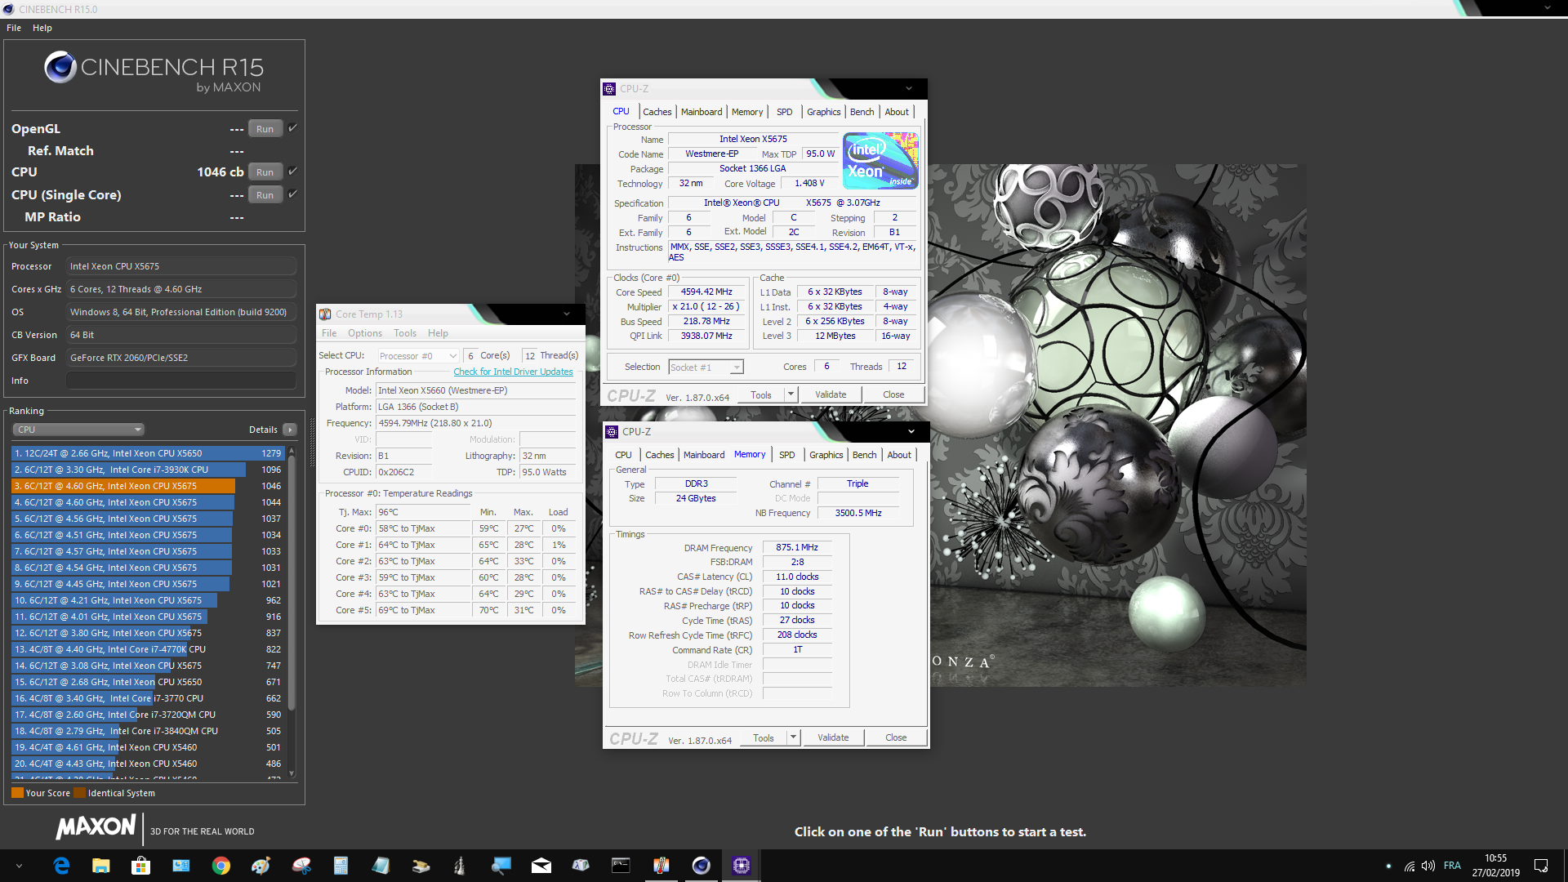Click the volume icon in the system tray
The image size is (1568, 882).
pos(1428,865)
